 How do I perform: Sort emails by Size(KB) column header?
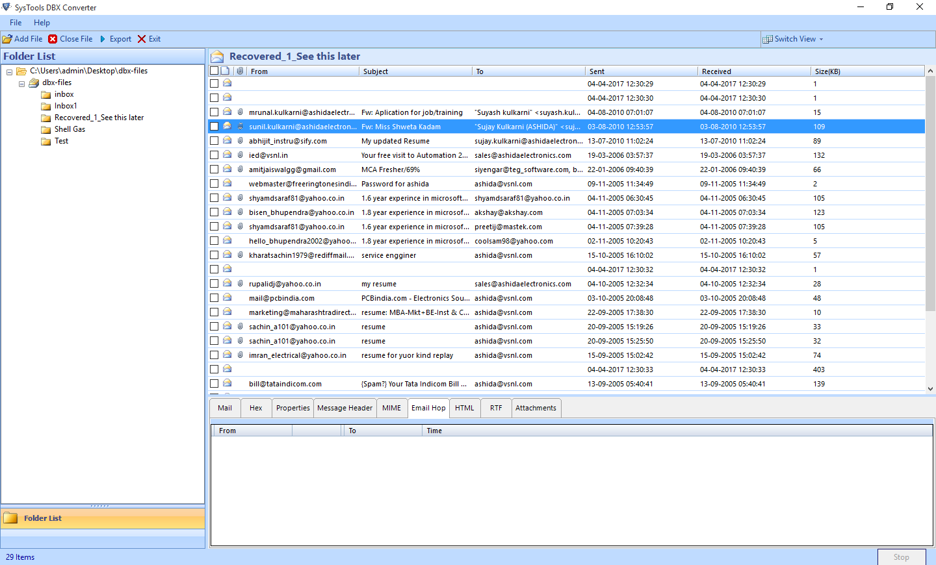click(827, 71)
